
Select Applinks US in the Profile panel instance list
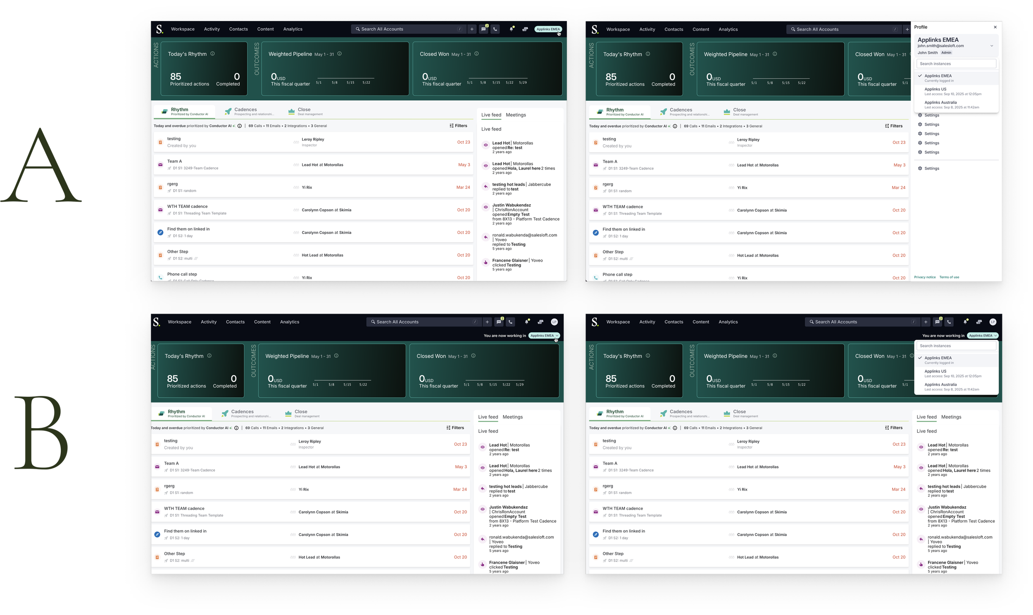(956, 91)
